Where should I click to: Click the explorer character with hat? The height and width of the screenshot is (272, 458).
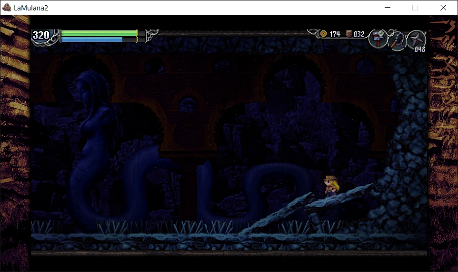pos(332,186)
